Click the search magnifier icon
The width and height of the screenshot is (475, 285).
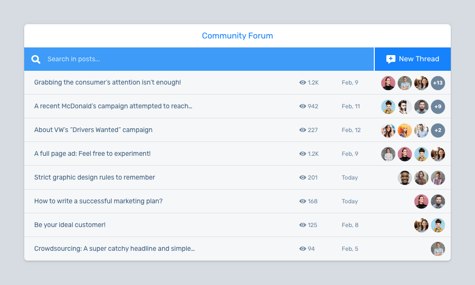click(36, 59)
